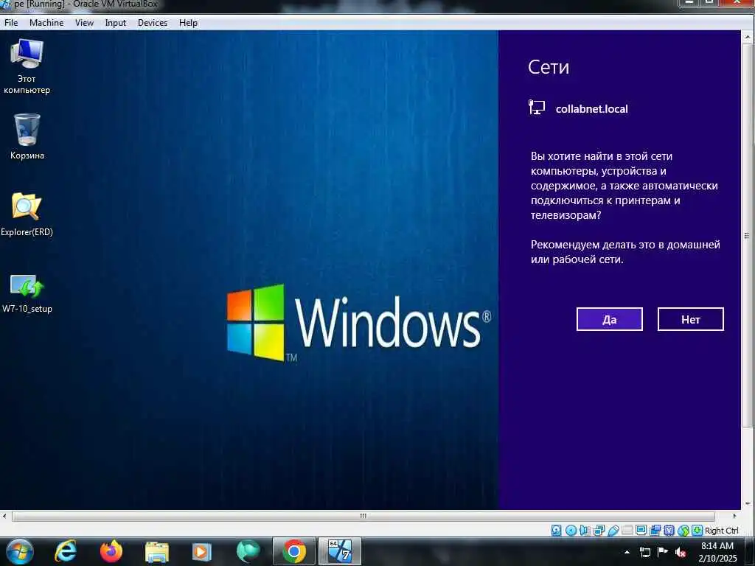
Task: Click the horizontal scrollbar right arrow
Action: [734, 516]
